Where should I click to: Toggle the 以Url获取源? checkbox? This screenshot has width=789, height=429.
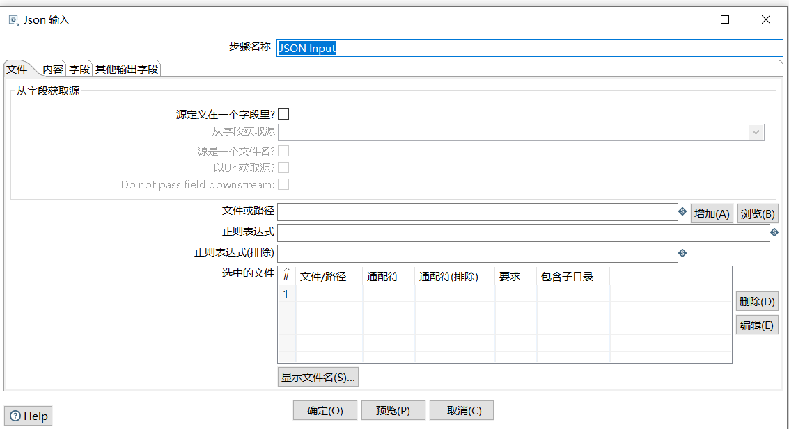284,168
